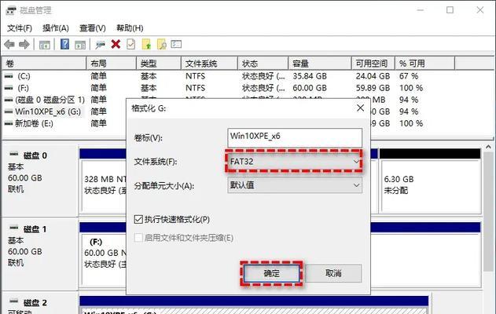The width and height of the screenshot is (496, 314).
Task: Sort by the 状态 column header
Action: tap(263, 64)
